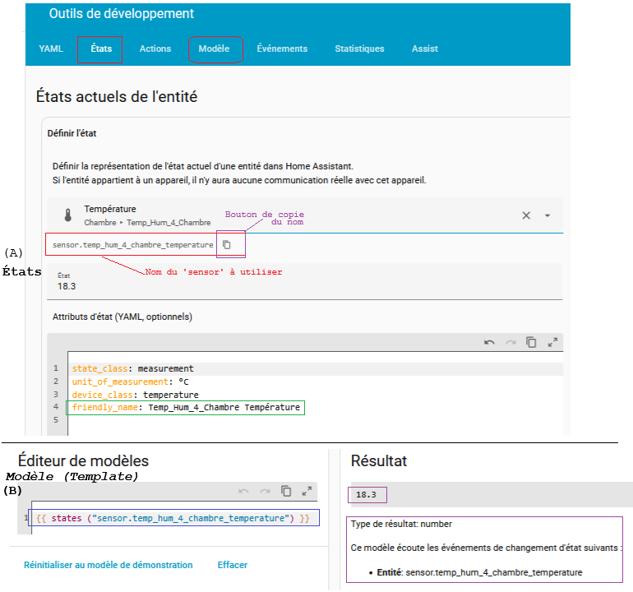Copy the YAML state attributes content
The width and height of the screenshot is (633, 592).
pyautogui.click(x=531, y=342)
